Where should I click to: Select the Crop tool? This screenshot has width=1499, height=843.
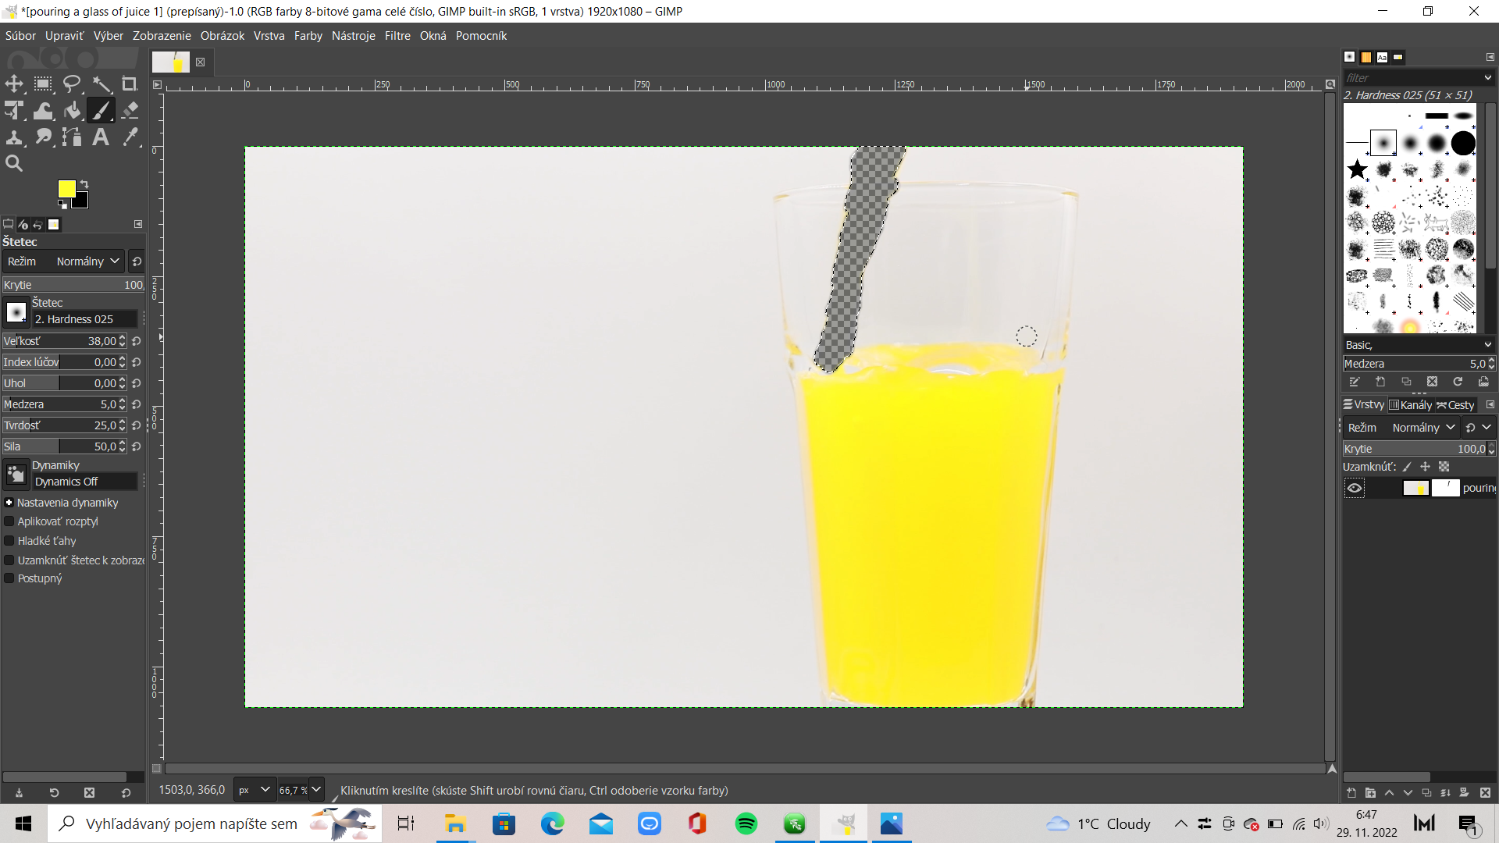130,84
